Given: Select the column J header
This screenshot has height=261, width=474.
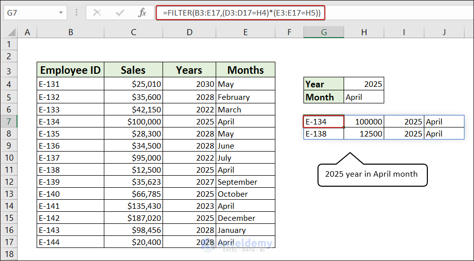Looking at the screenshot, I should coord(444,33).
